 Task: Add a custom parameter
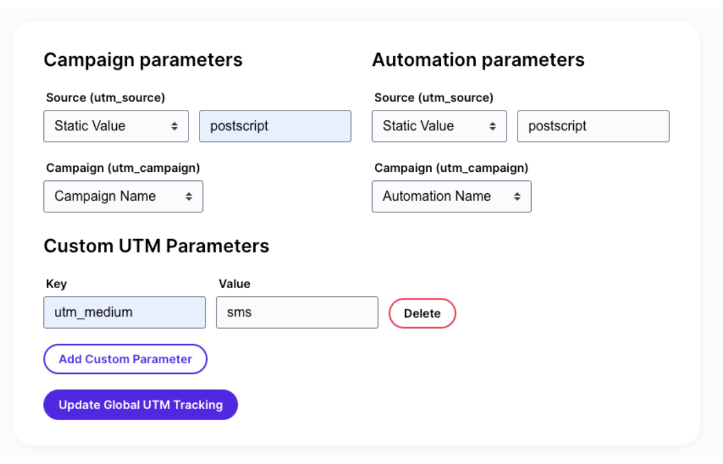click(x=126, y=359)
